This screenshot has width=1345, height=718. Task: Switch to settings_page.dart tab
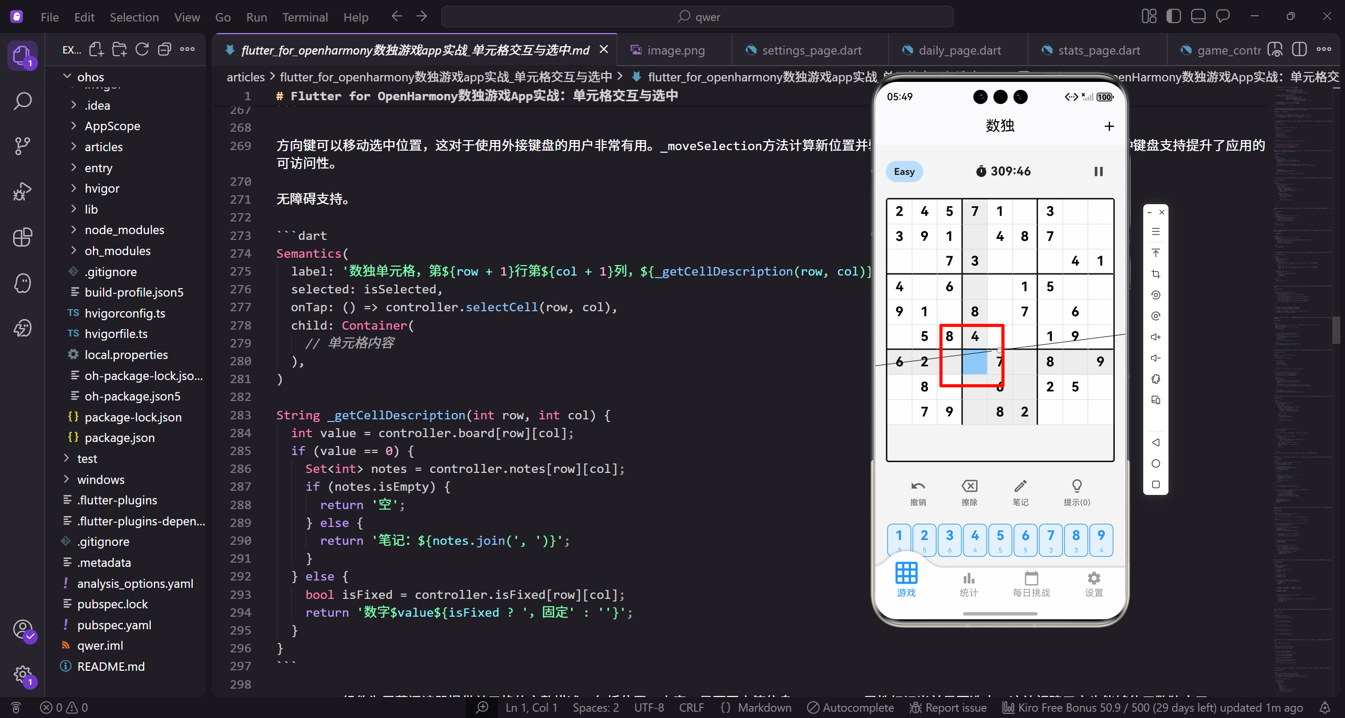[811, 50]
